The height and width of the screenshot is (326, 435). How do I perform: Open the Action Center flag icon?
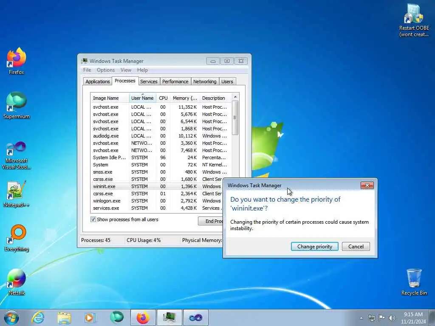click(382, 318)
